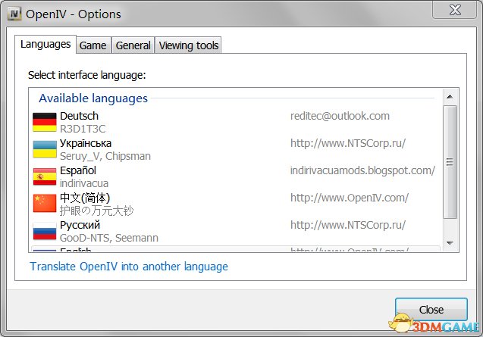Click translators Seruy_V, Chipsman
This screenshot has height=337, width=483.
pyautogui.click(x=105, y=156)
